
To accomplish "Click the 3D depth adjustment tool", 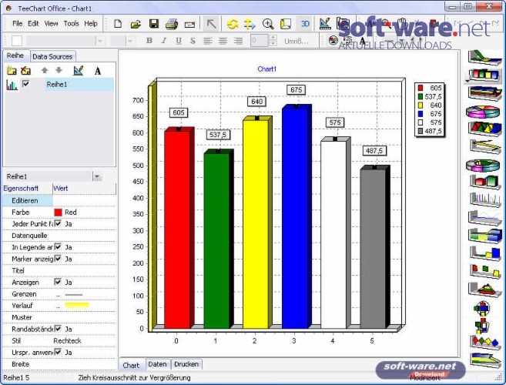I will tap(286, 24).
